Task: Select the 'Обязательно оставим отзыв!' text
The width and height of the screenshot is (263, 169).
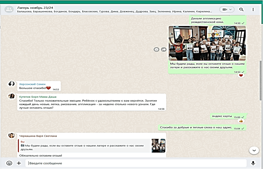Action: click(40, 156)
